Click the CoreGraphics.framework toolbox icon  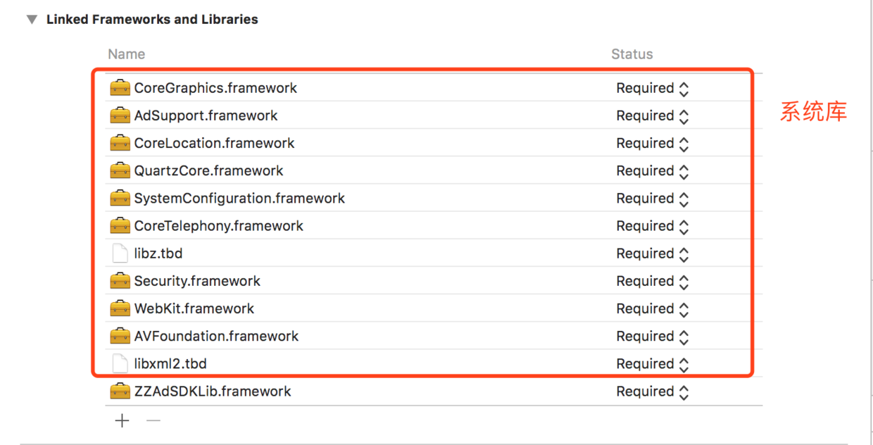pos(120,88)
